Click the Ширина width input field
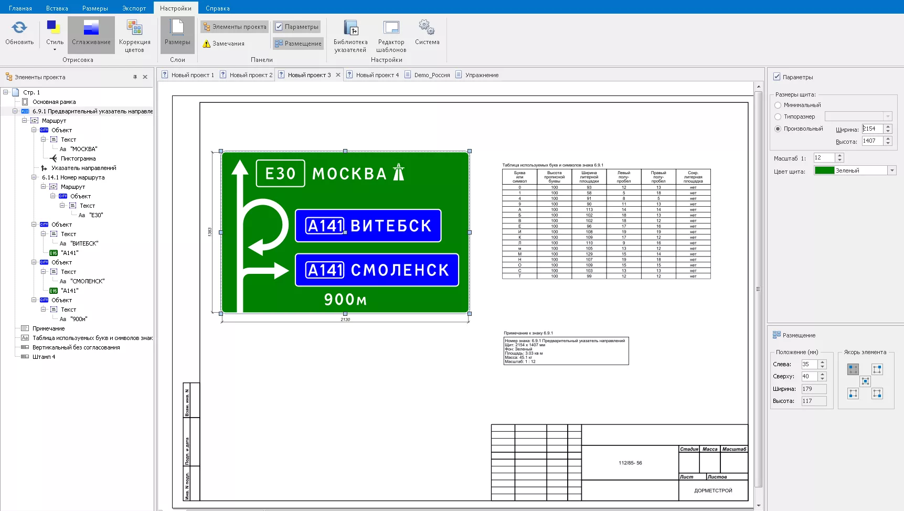 tap(872, 129)
